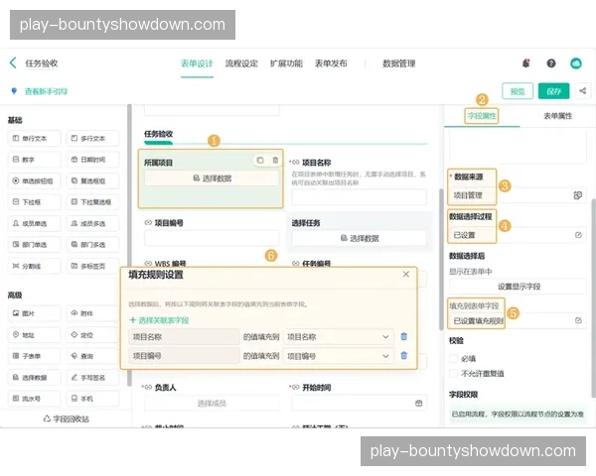596x476 pixels.
Task: Click the 选择关联表字段 link
Action: pos(159,320)
